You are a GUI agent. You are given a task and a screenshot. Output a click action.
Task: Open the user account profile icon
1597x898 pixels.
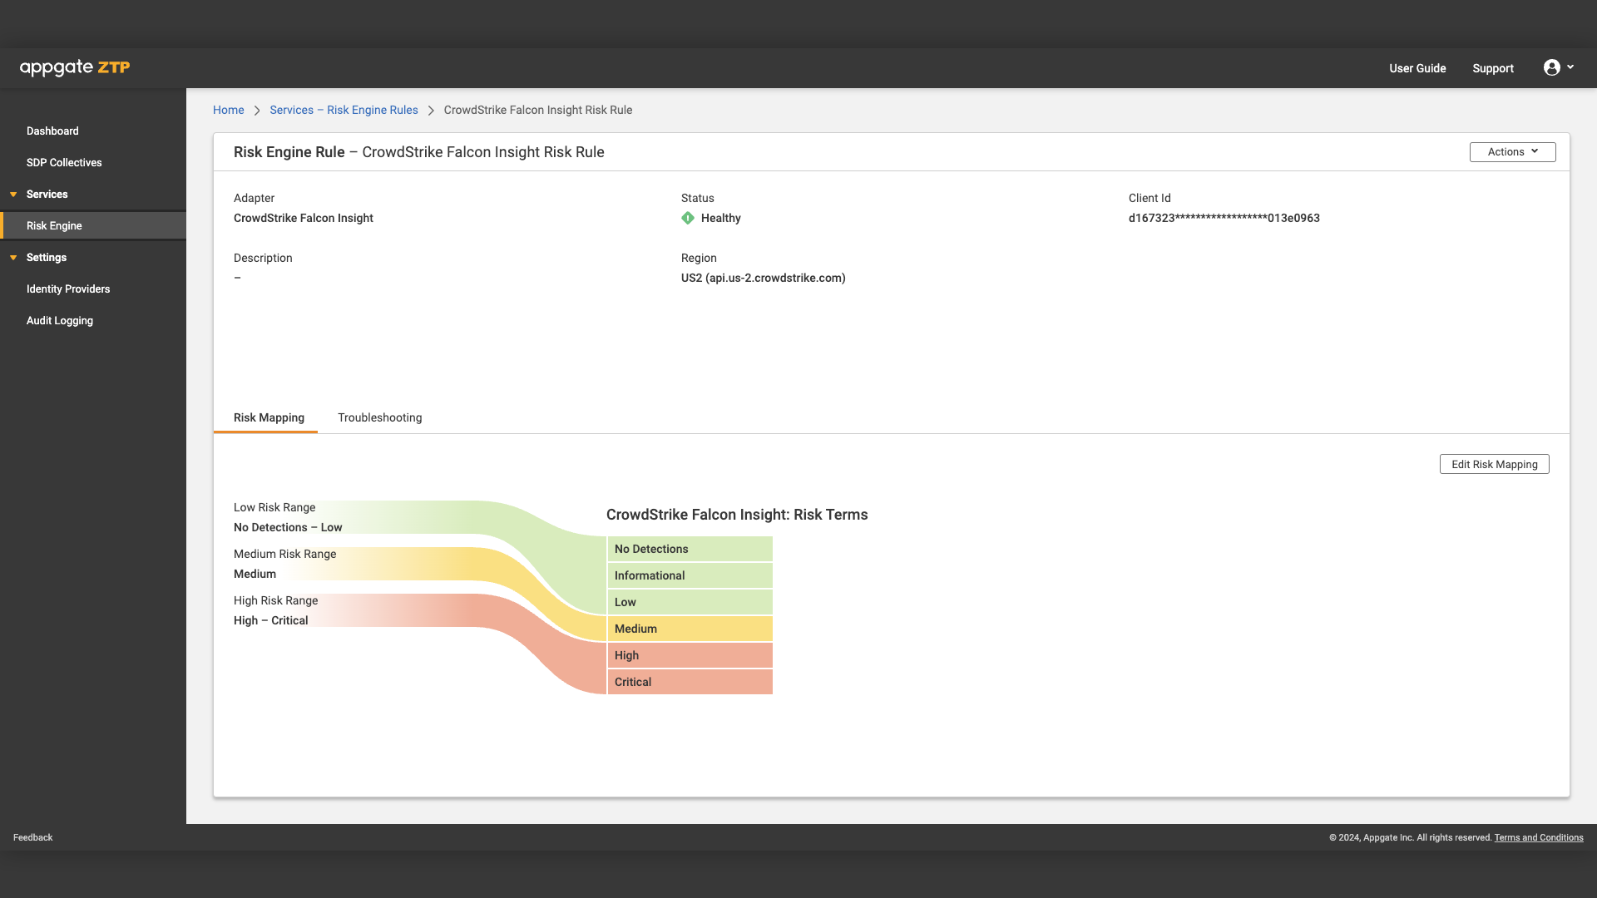point(1551,67)
